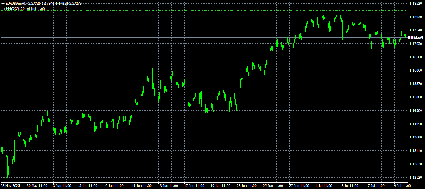
Task: Click the 9 Jun 11:00 time label
Action: point(115,186)
